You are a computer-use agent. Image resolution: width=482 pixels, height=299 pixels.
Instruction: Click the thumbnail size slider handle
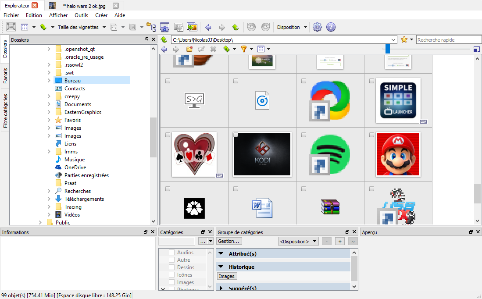[388, 49]
